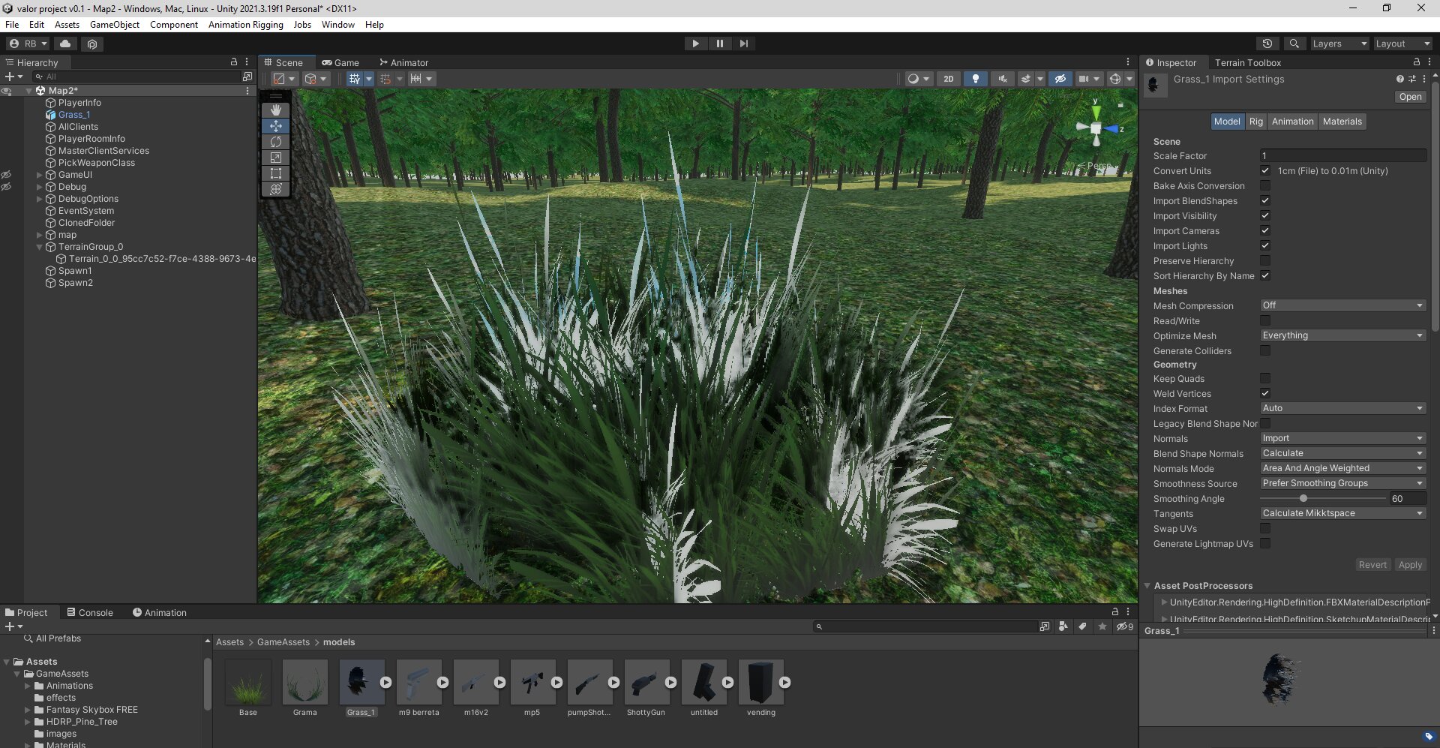Enable the Generate Colliders checkbox
Viewport: 1440px width, 748px height.
[x=1265, y=350]
